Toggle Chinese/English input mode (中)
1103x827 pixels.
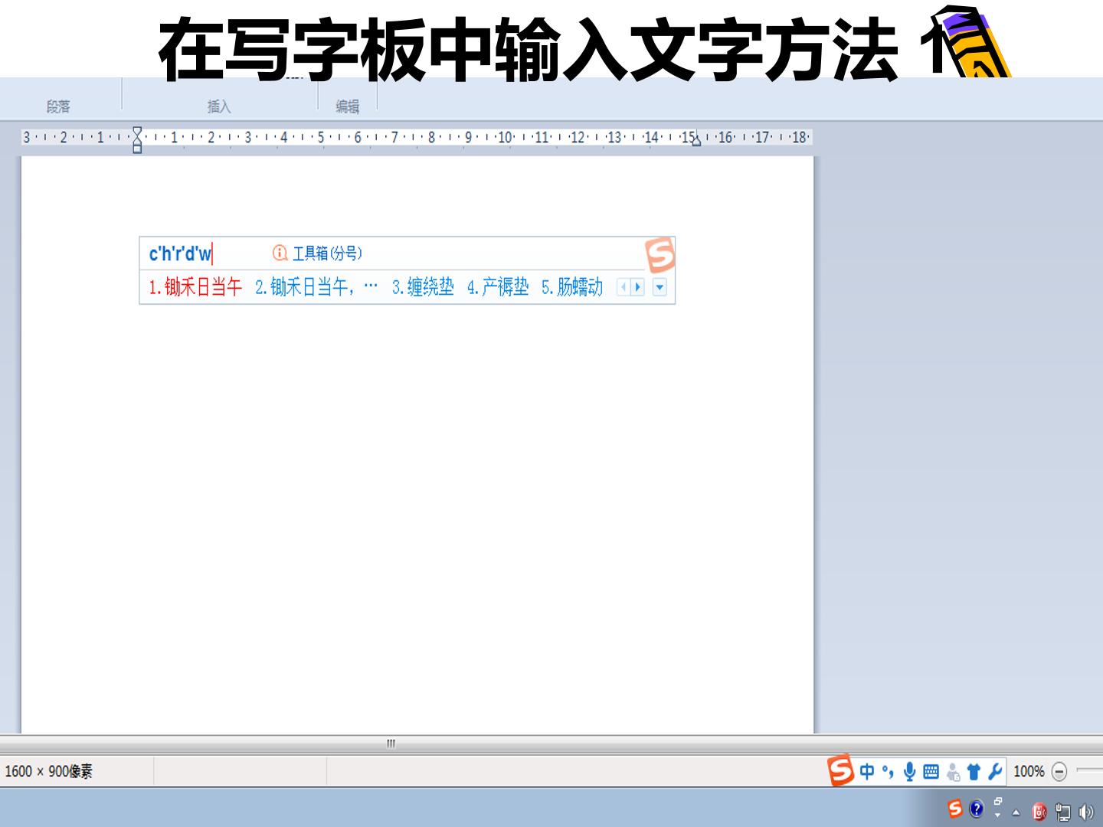click(866, 771)
